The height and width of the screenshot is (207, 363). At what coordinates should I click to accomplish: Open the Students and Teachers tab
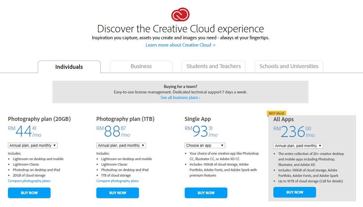[213, 66]
